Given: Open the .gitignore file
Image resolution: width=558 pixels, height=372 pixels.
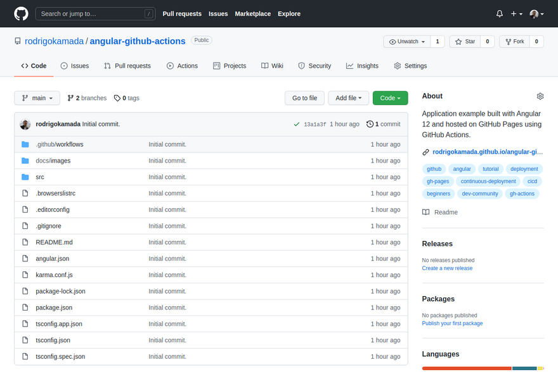Looking at the screenshot, I should 48,226.
